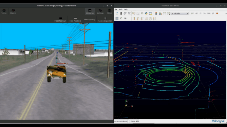Click the orange vehicle in the viewport

57,73
